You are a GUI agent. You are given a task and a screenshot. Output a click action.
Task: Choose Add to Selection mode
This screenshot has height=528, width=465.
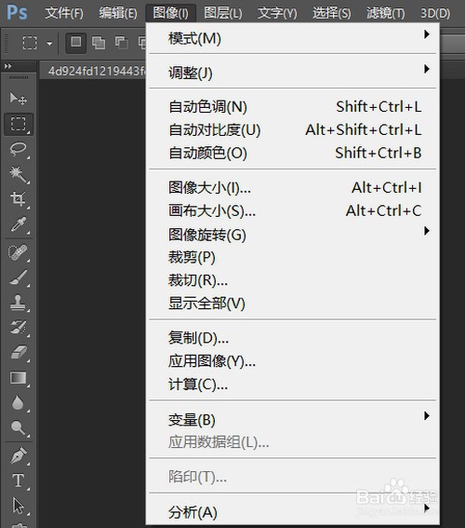[99, 43]
